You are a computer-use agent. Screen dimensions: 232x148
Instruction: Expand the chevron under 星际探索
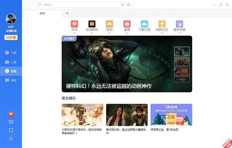[179, 33]
